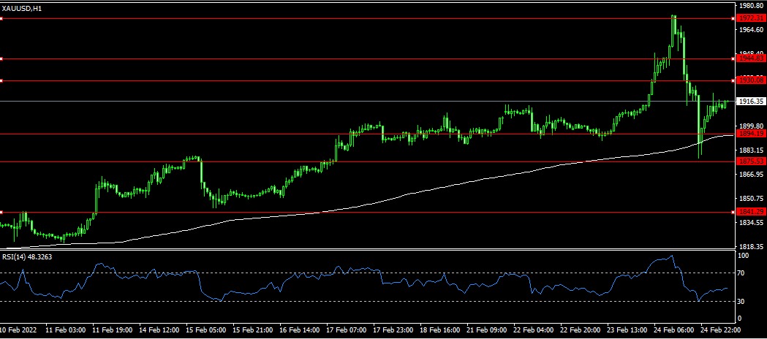Select left handle of 1944.83 line

click(1, 58)
